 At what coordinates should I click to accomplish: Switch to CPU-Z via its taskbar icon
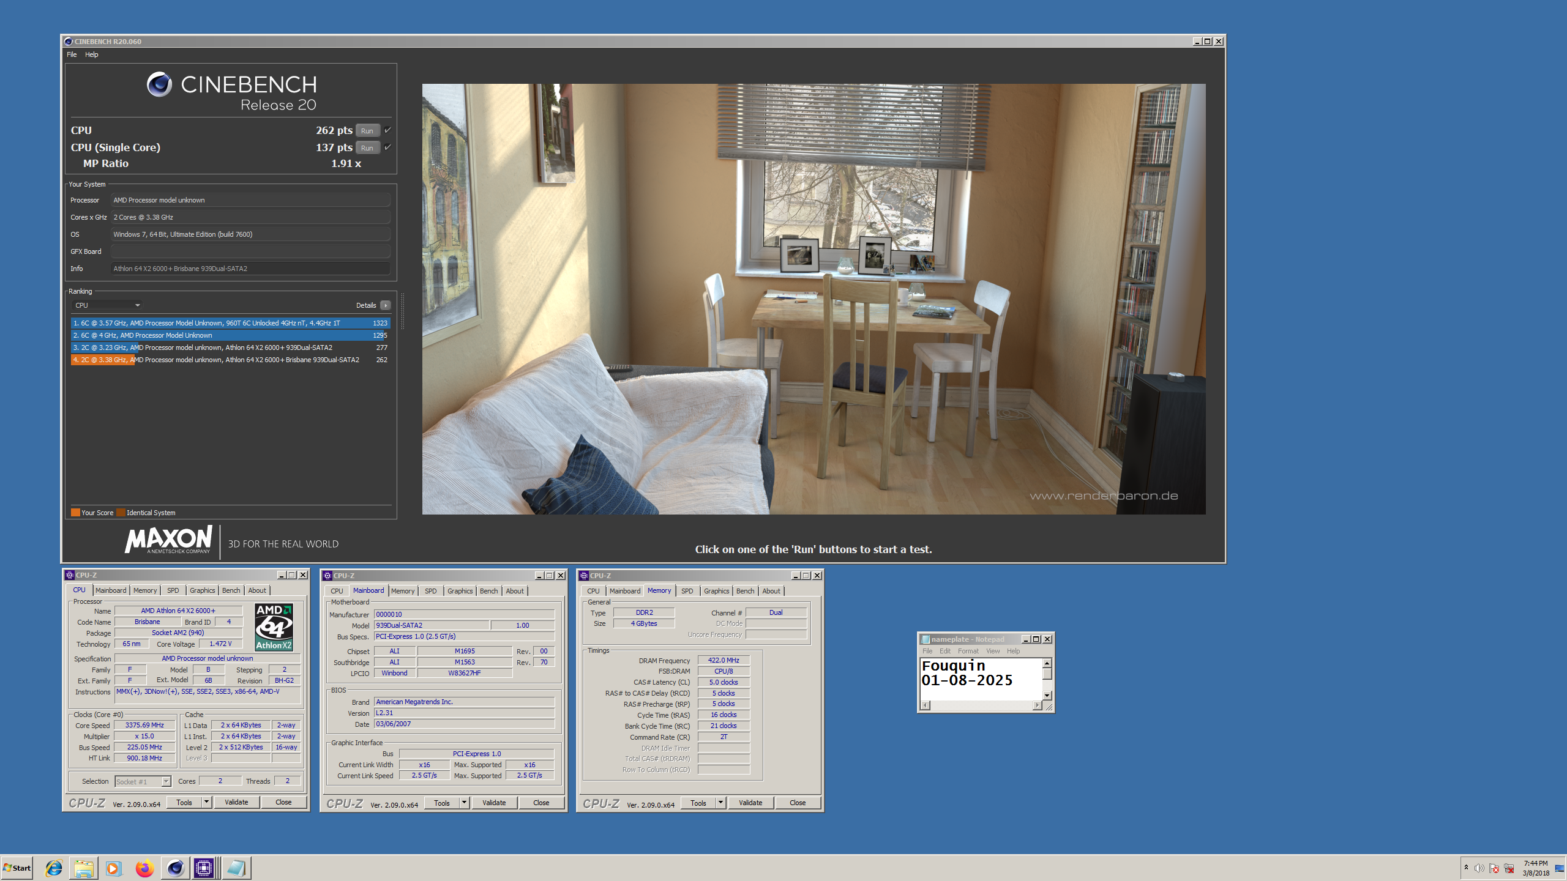pos(204,868)
